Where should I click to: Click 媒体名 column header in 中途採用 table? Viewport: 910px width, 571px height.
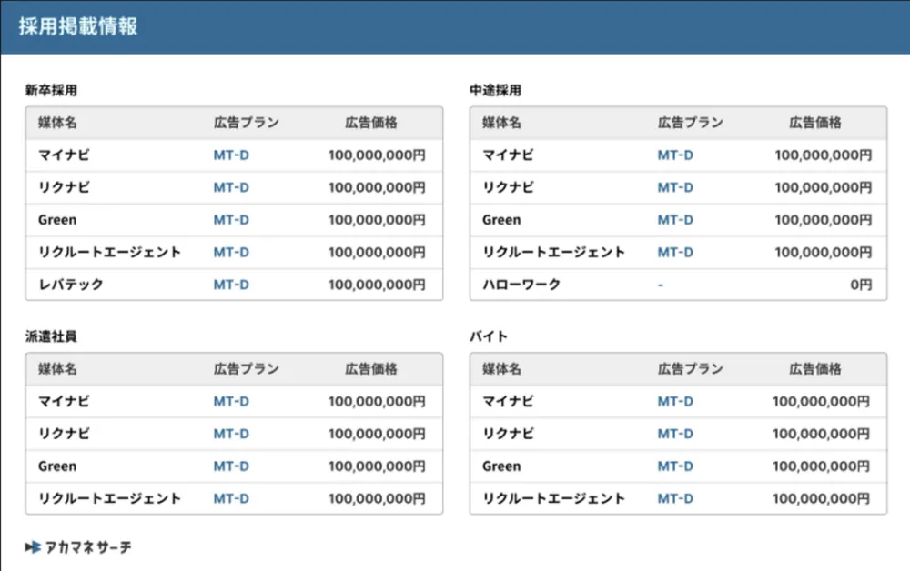point(501,123)
